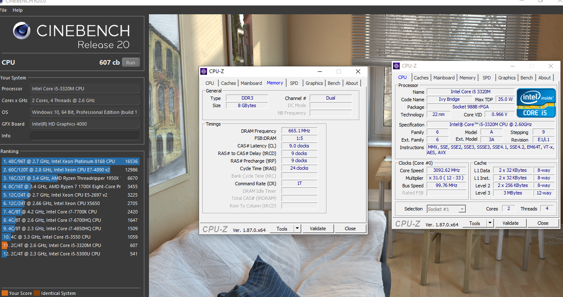Image resolution: width=563 pixels, height=297 pixels.
Task: Click the DRAM Frequency value 665.1 MHz
Action: click(299, 131)
